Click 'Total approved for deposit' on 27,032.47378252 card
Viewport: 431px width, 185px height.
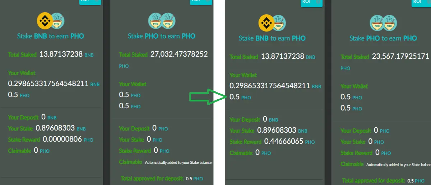pyautogui.click(x=152, y=178)
